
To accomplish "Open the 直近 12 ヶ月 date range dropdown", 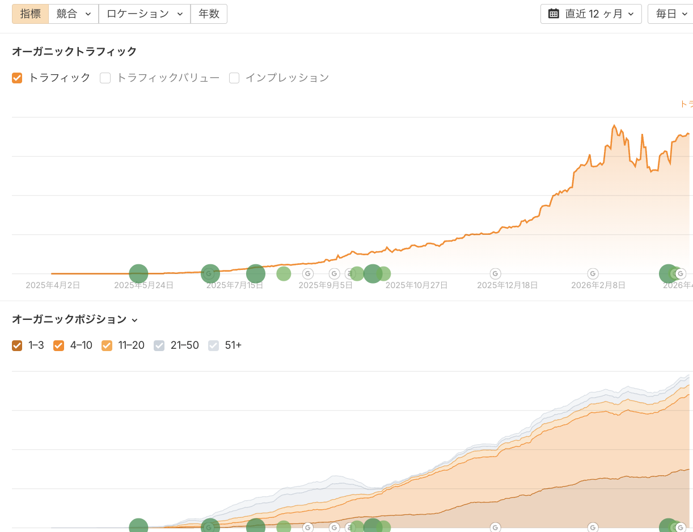I will coord(591,14).
